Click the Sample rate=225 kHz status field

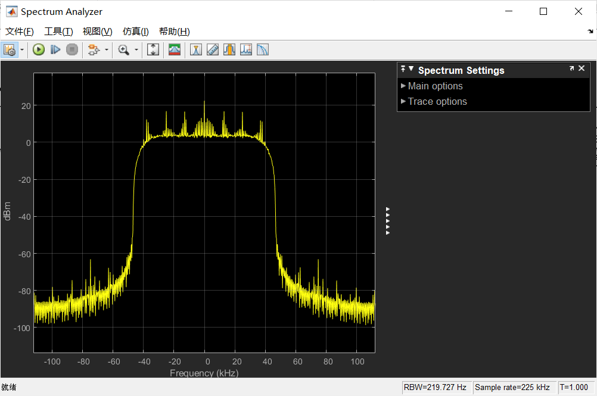coord(514,387)
